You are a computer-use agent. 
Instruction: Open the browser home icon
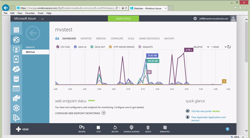pos(235,8)
